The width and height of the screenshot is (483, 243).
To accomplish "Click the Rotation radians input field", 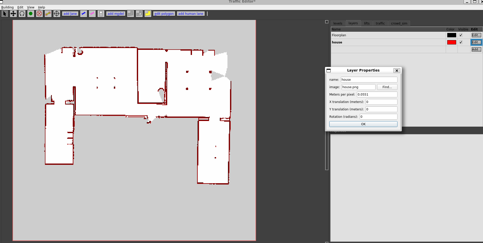I will 379,117.
